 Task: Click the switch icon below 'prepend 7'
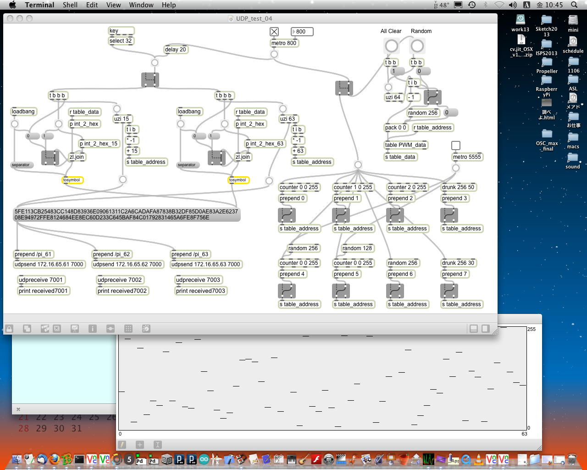pyautogui.click(x=449, y=290)
